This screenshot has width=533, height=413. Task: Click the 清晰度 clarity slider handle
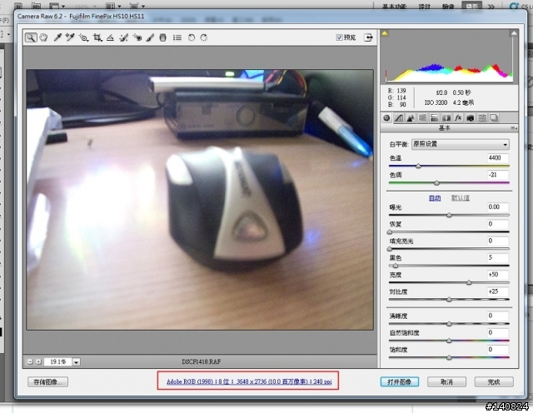449,324
